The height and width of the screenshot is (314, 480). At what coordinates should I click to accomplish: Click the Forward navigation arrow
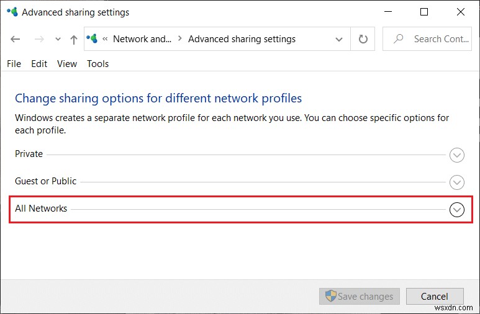38,39
